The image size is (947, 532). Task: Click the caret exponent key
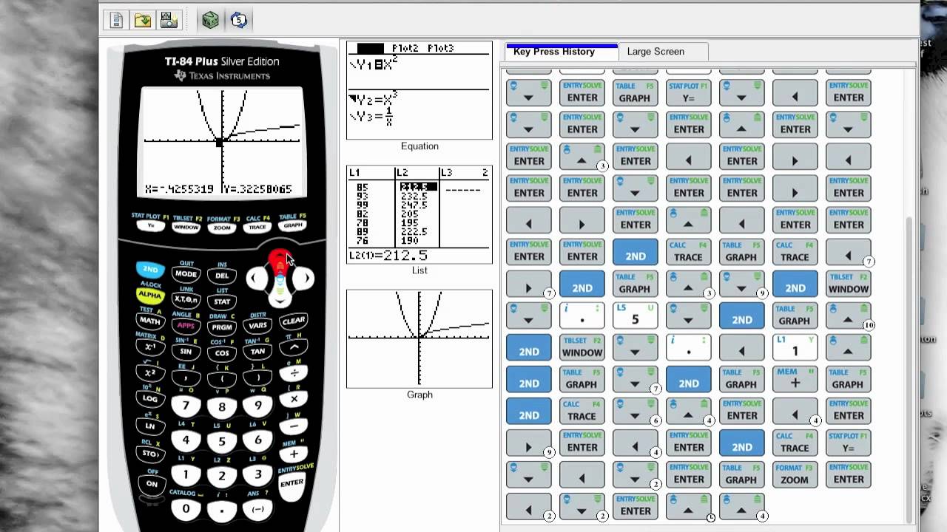(x=294, y=347)
